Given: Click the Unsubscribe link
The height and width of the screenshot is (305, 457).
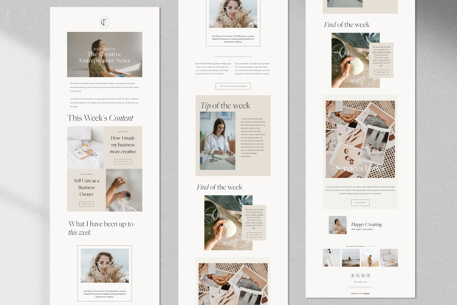Looking at the screenshot, I should [x=353, y=287].
